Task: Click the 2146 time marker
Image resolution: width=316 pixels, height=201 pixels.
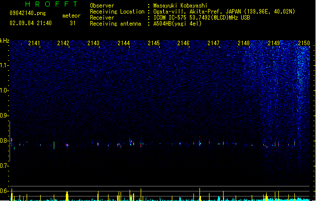Action: click(x=183, y=43)
